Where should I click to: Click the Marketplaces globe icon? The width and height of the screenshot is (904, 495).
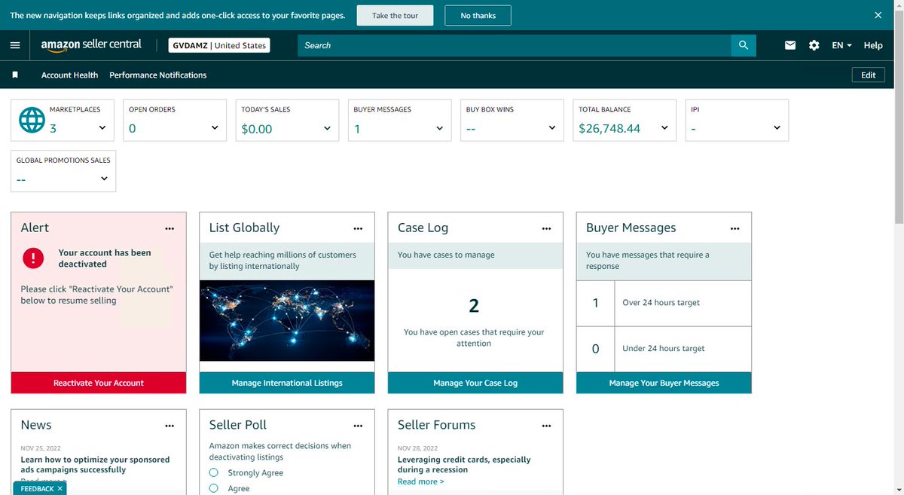coord(32,120)
